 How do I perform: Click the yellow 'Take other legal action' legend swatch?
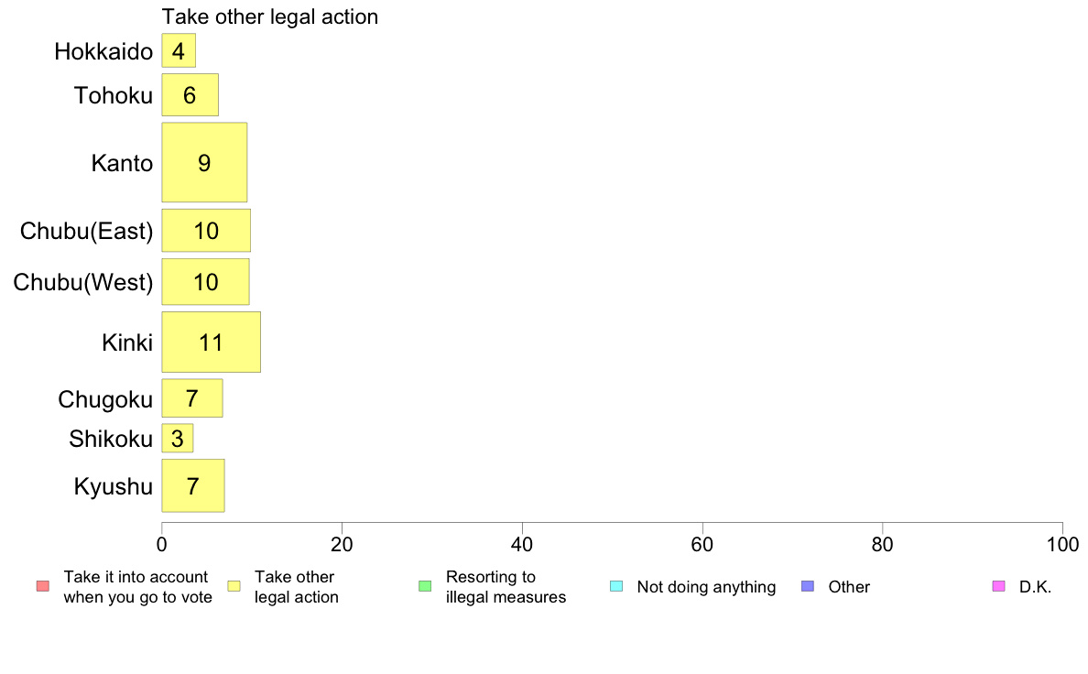234,586
